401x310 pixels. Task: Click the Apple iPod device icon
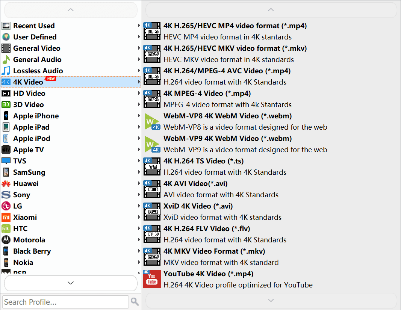click(6, 138)
